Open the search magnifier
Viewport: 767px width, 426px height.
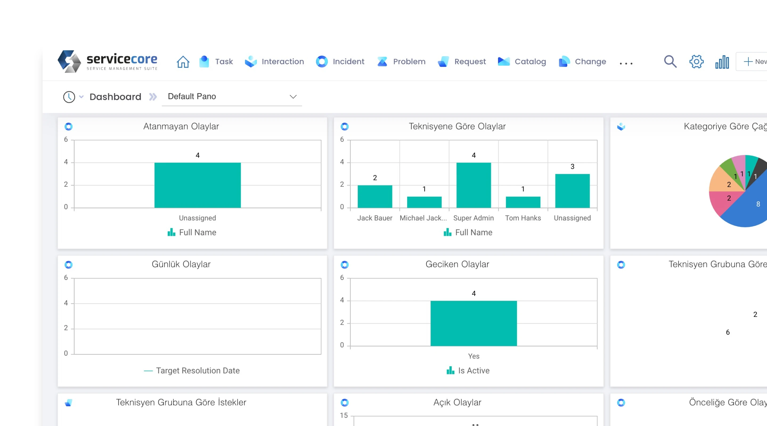[670, 62]
